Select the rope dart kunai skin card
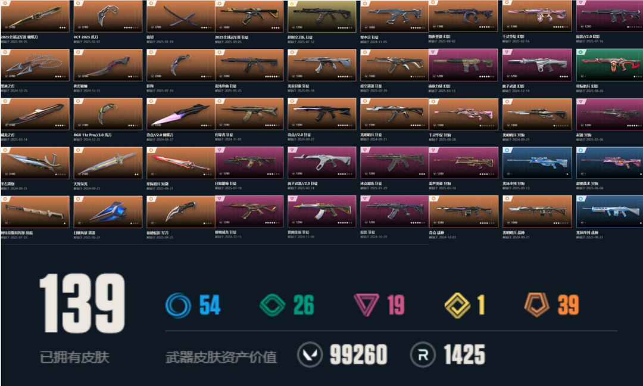643x386 pixels. point(35,65)
